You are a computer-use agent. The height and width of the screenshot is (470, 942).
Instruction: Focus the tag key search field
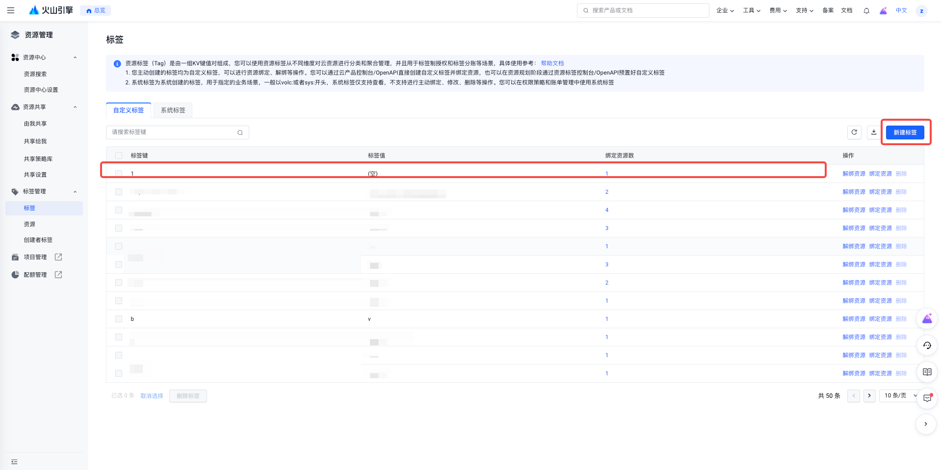[x=178, y=132]
